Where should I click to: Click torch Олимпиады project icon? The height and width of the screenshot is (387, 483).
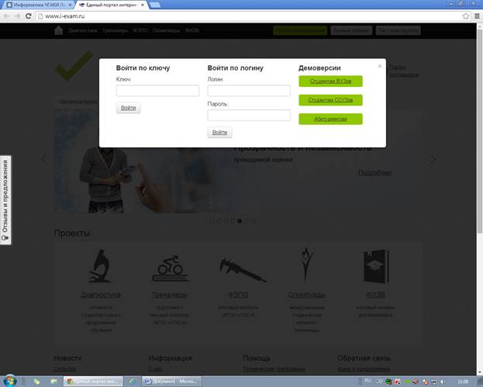tap(306, 265)
